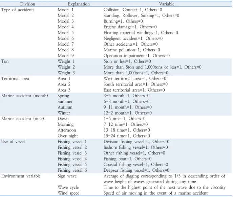Click 'Fishing boat=1, Others=0' text
This screenshot has width=233, height=197.
[127, 159]
